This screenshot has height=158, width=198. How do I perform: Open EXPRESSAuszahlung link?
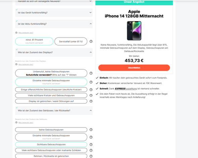(126, 89)
